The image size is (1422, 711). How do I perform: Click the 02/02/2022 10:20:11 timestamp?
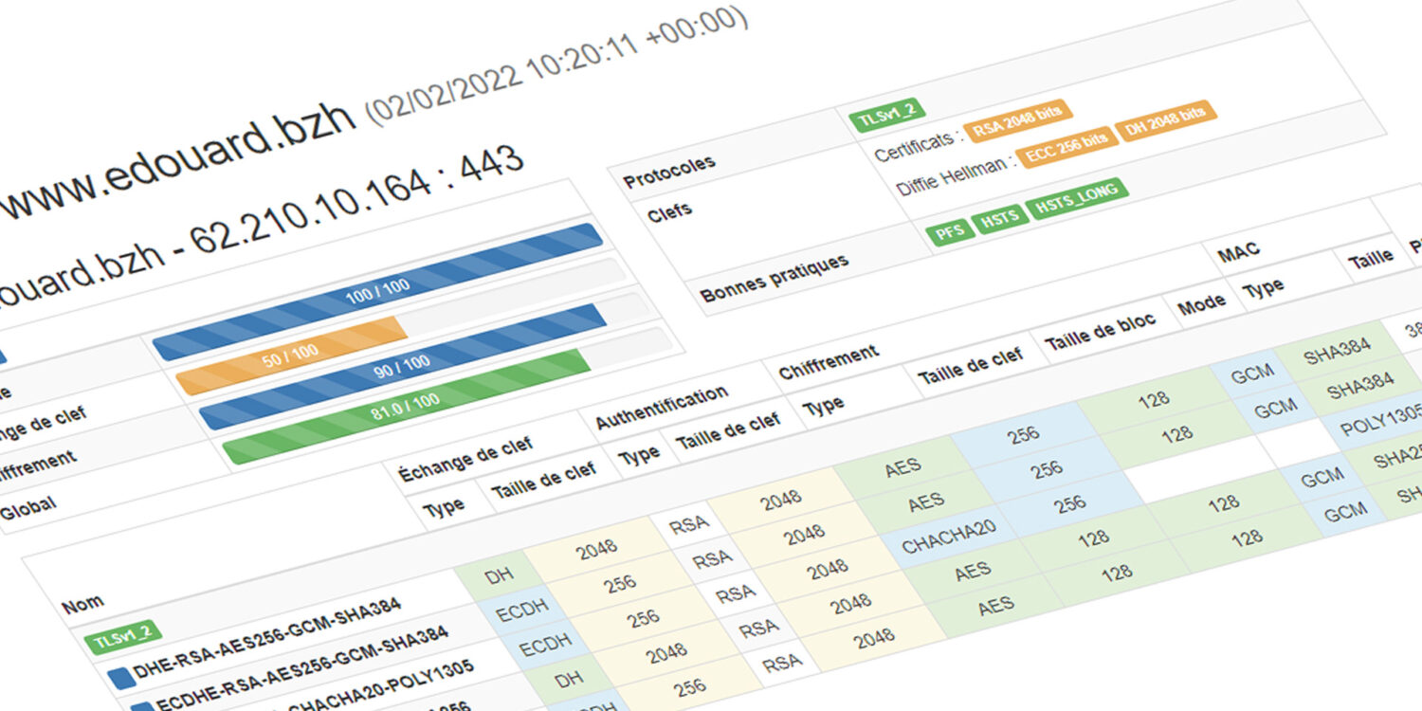[x=556, y=64]
